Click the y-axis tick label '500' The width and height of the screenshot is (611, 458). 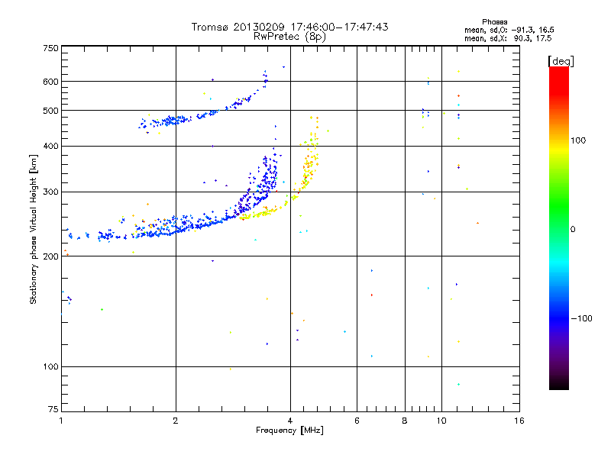pyautogui.click(x=50, y=111)
